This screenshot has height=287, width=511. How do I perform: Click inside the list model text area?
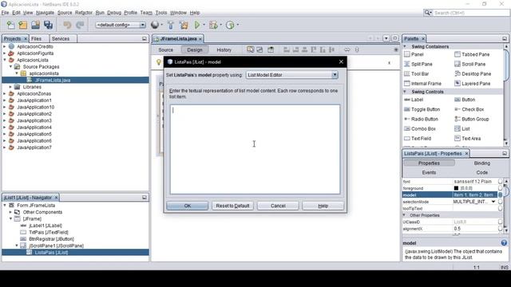pyautogui.click(x=255, y=149)
